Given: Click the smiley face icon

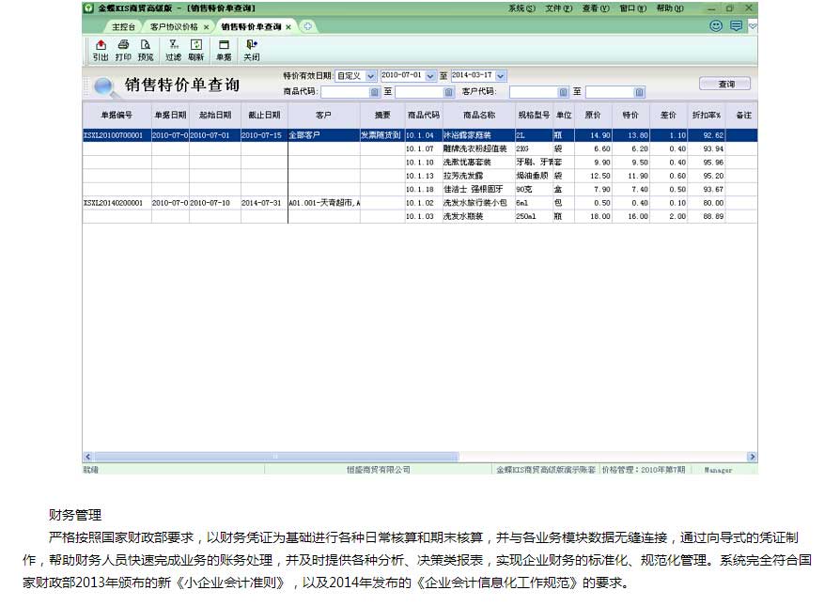Looking at the screenshot, I should click(x=716, y=26).
